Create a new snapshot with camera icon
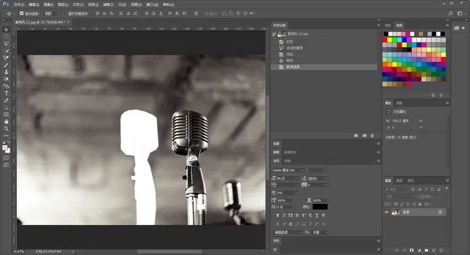The height and width of the screenshot is (255, 470). point(364,136)
